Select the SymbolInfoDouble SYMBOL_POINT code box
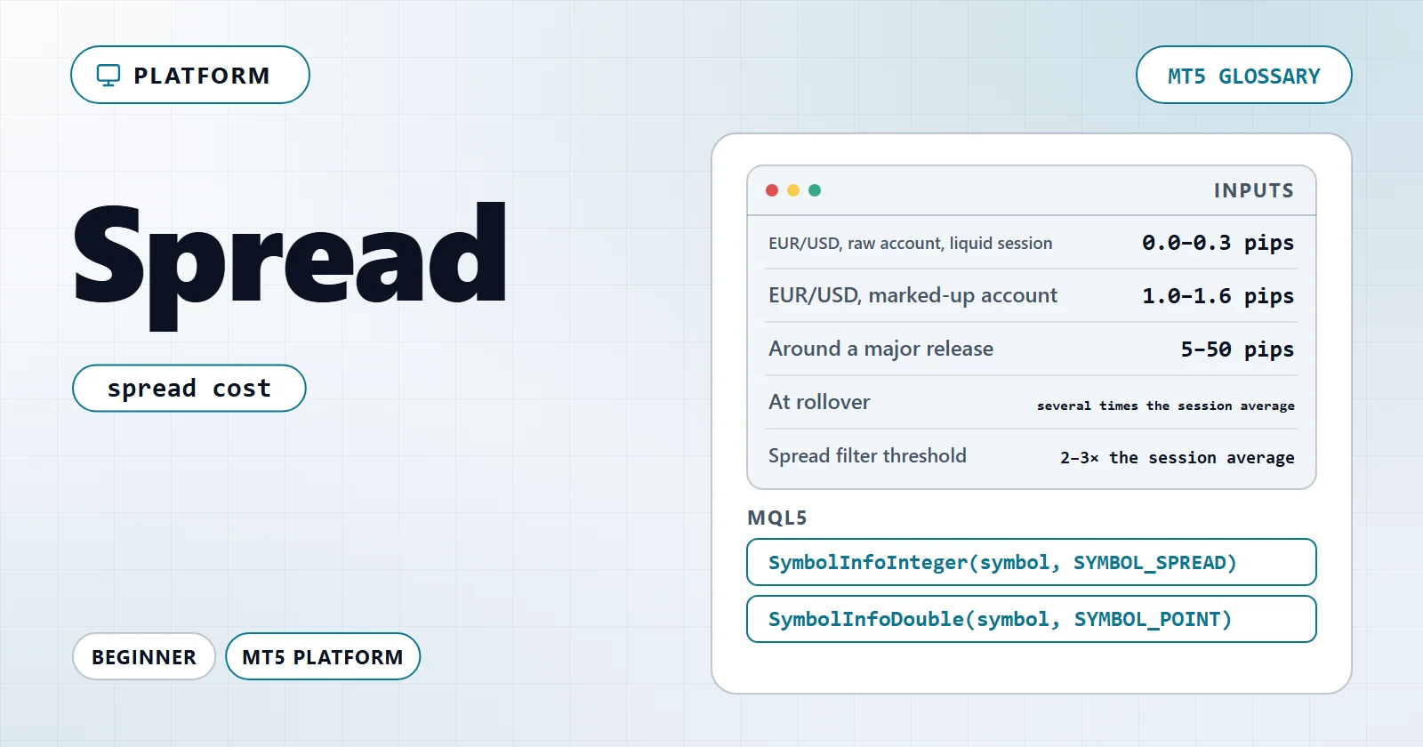Image resolution: width=1423 pixels, height=747 pixels. 1032,619
